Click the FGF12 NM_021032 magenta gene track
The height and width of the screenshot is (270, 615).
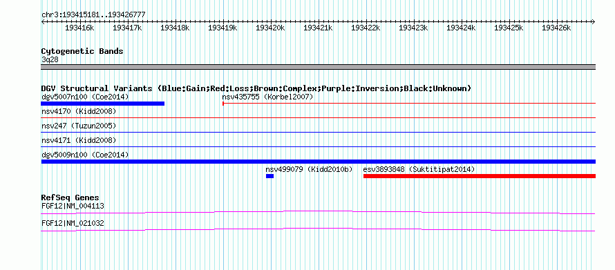pyautogui.click(x=318, y=229)
